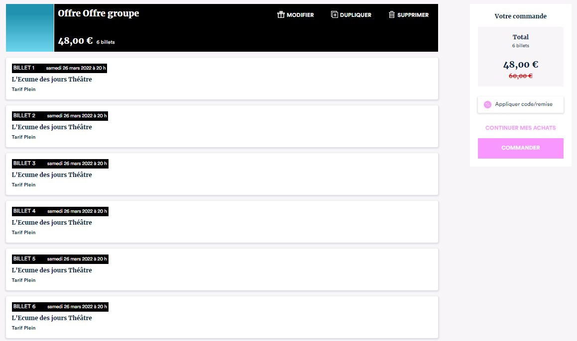This screenshot has height=341, width=577.
Task: Follow the Continuer mes achats link
Action: click(x=520, y=128)
